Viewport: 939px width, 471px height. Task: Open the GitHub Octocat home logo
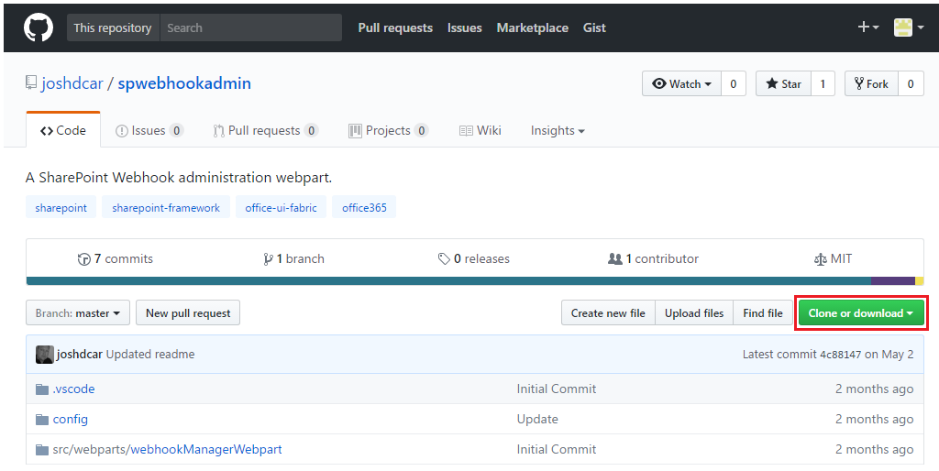[39, 27]
